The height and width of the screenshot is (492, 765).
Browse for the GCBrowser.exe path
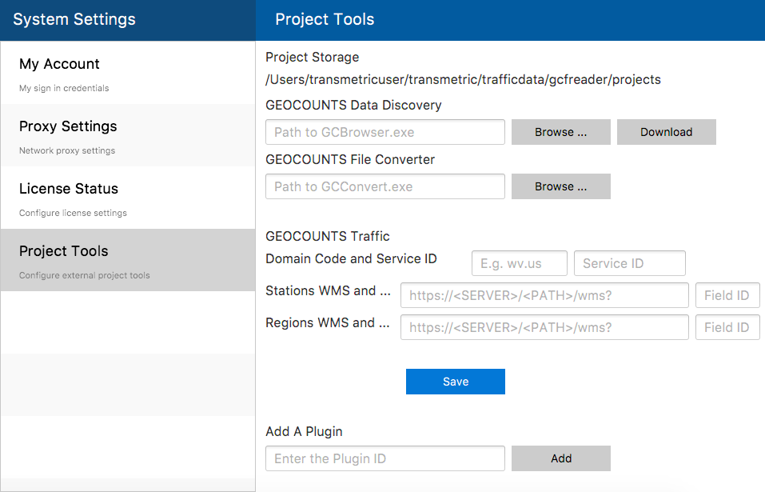coord(560,132)
